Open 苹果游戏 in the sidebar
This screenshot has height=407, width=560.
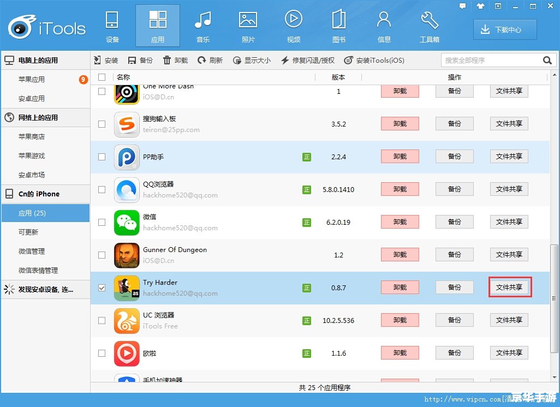coord(45,156)
